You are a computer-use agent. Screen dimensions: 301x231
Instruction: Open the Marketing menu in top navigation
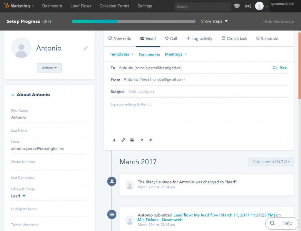point(19,6)
